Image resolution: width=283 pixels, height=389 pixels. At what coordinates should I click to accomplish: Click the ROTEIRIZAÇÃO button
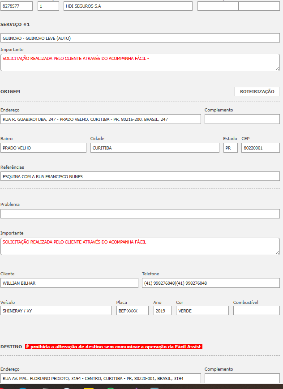click(257, 91)
